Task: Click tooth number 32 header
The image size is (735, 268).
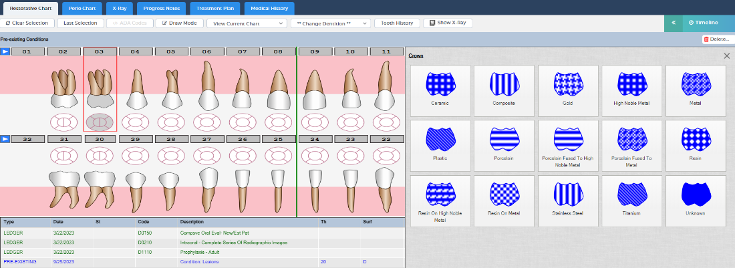Action: pos(27,139)
